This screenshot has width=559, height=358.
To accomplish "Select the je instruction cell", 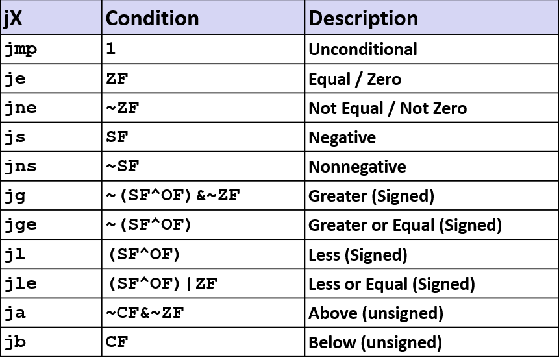I will 16,79.
